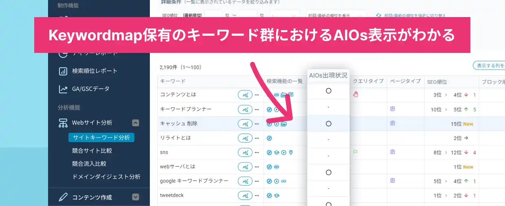Sort by the SEO順位 column header

pyautogui.click(x=437, y=82)
